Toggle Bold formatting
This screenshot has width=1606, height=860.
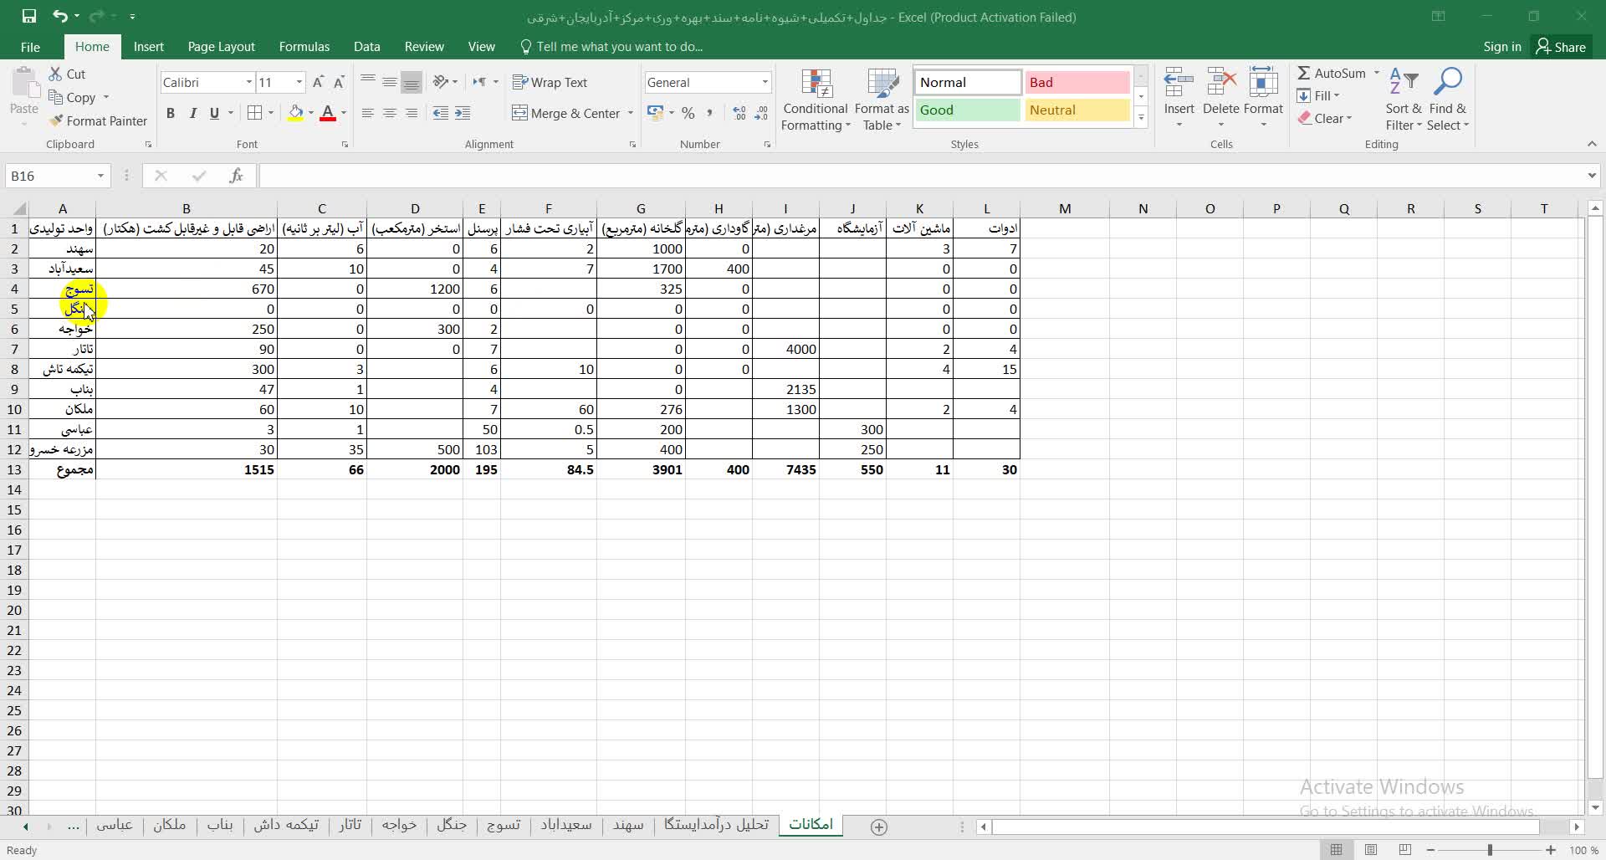pyautogui.click(x=171, y=113)
